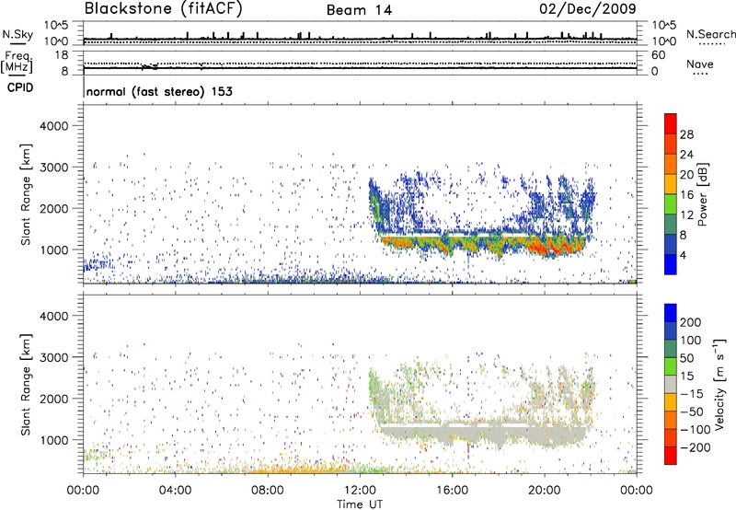
Task: Click the 1000 tick in velocity panel
Action: pos(54,440)
